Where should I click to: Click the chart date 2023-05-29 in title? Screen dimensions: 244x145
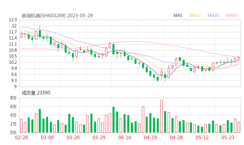pos(80,16)
